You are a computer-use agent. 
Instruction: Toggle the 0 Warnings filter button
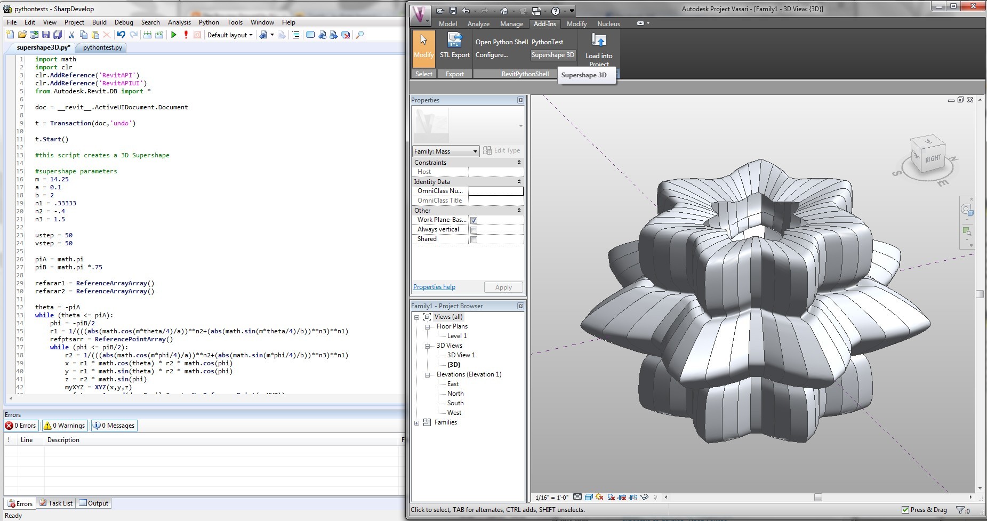click(65, 426)
